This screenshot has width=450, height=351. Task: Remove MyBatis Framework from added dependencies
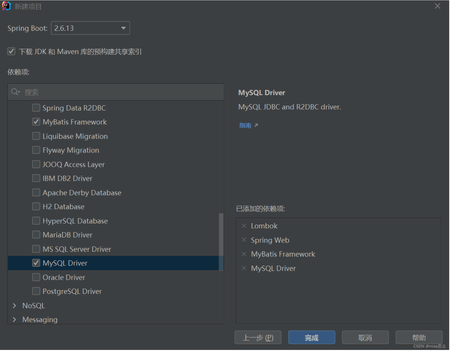(244, 254)
